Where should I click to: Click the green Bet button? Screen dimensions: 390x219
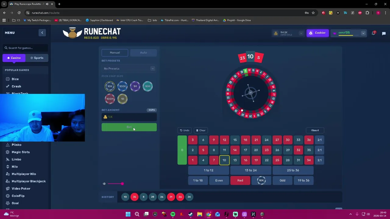click(129, 127)
